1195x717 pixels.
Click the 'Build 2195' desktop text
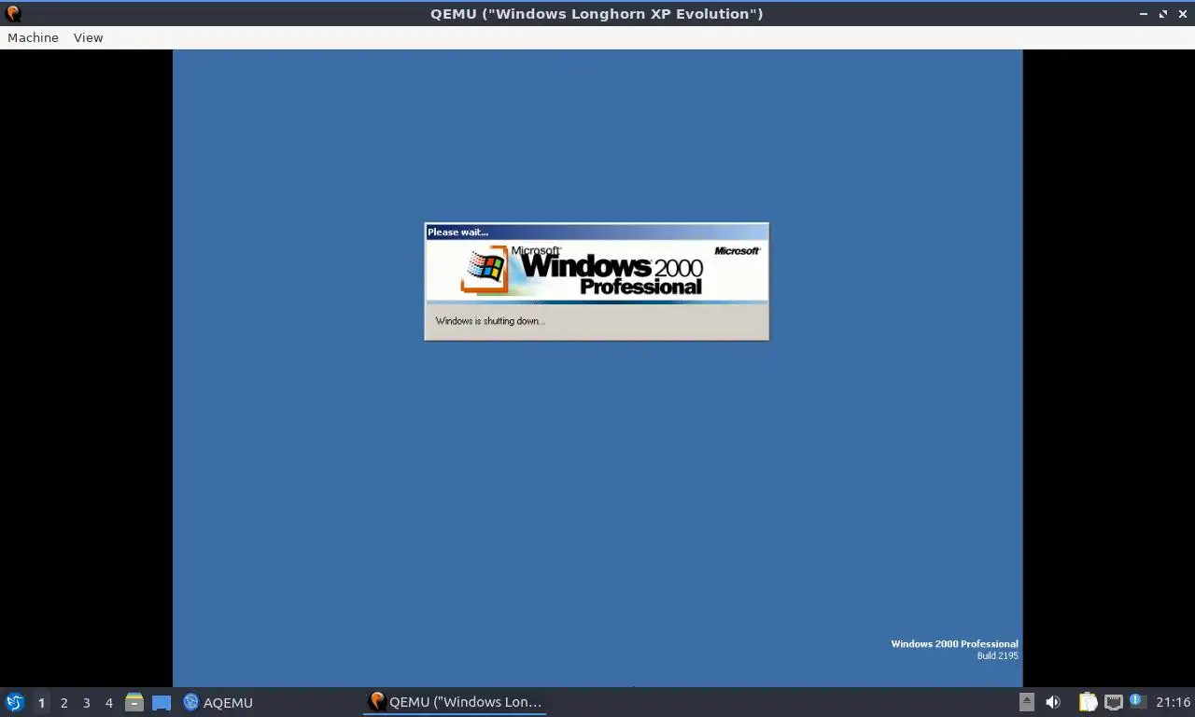pyautogui.click(x=997, y=655)
